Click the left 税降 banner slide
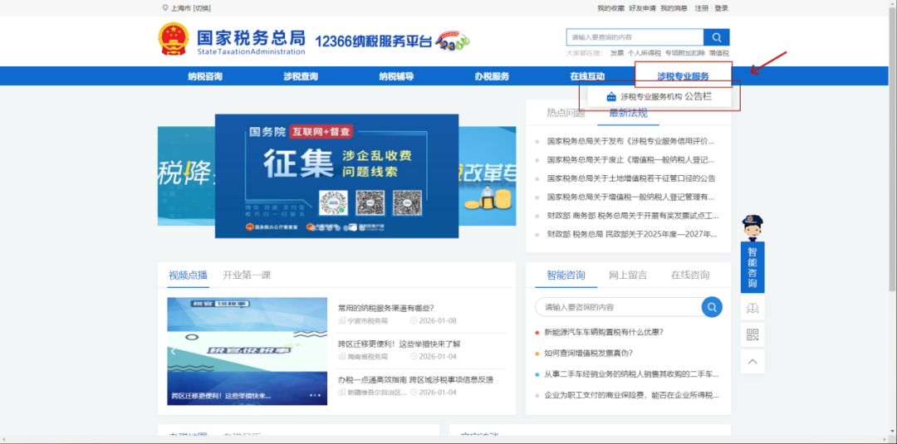The width and height of the screenshot is (897, 444). click(186, 176)
